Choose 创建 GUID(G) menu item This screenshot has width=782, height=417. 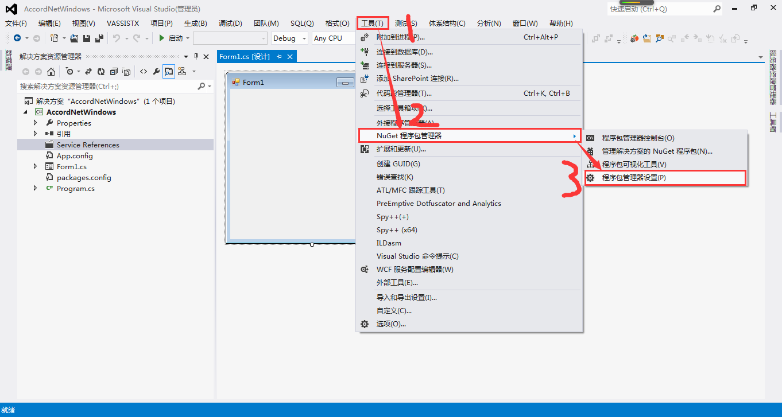pyautogui.click(x=470, y=164)
